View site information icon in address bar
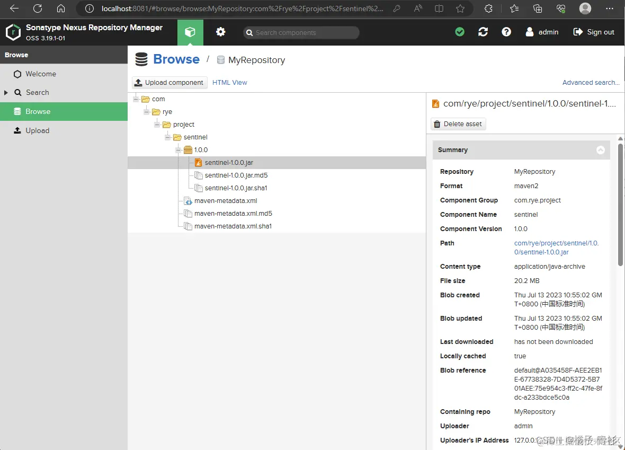This screenshot has height=450, width=625. pyautogui.click(x=90, y=8)
